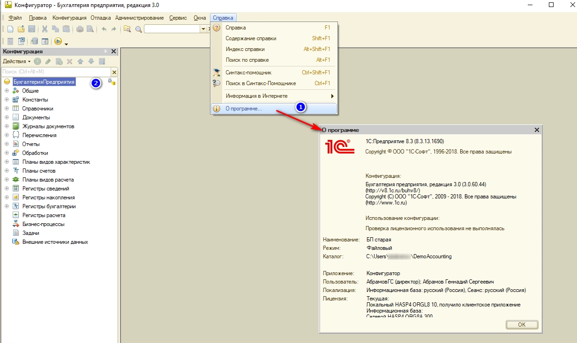Expand the Регистры сведений tree node
The width and height of the screenshot is (577, 343).
click(7, 189)
